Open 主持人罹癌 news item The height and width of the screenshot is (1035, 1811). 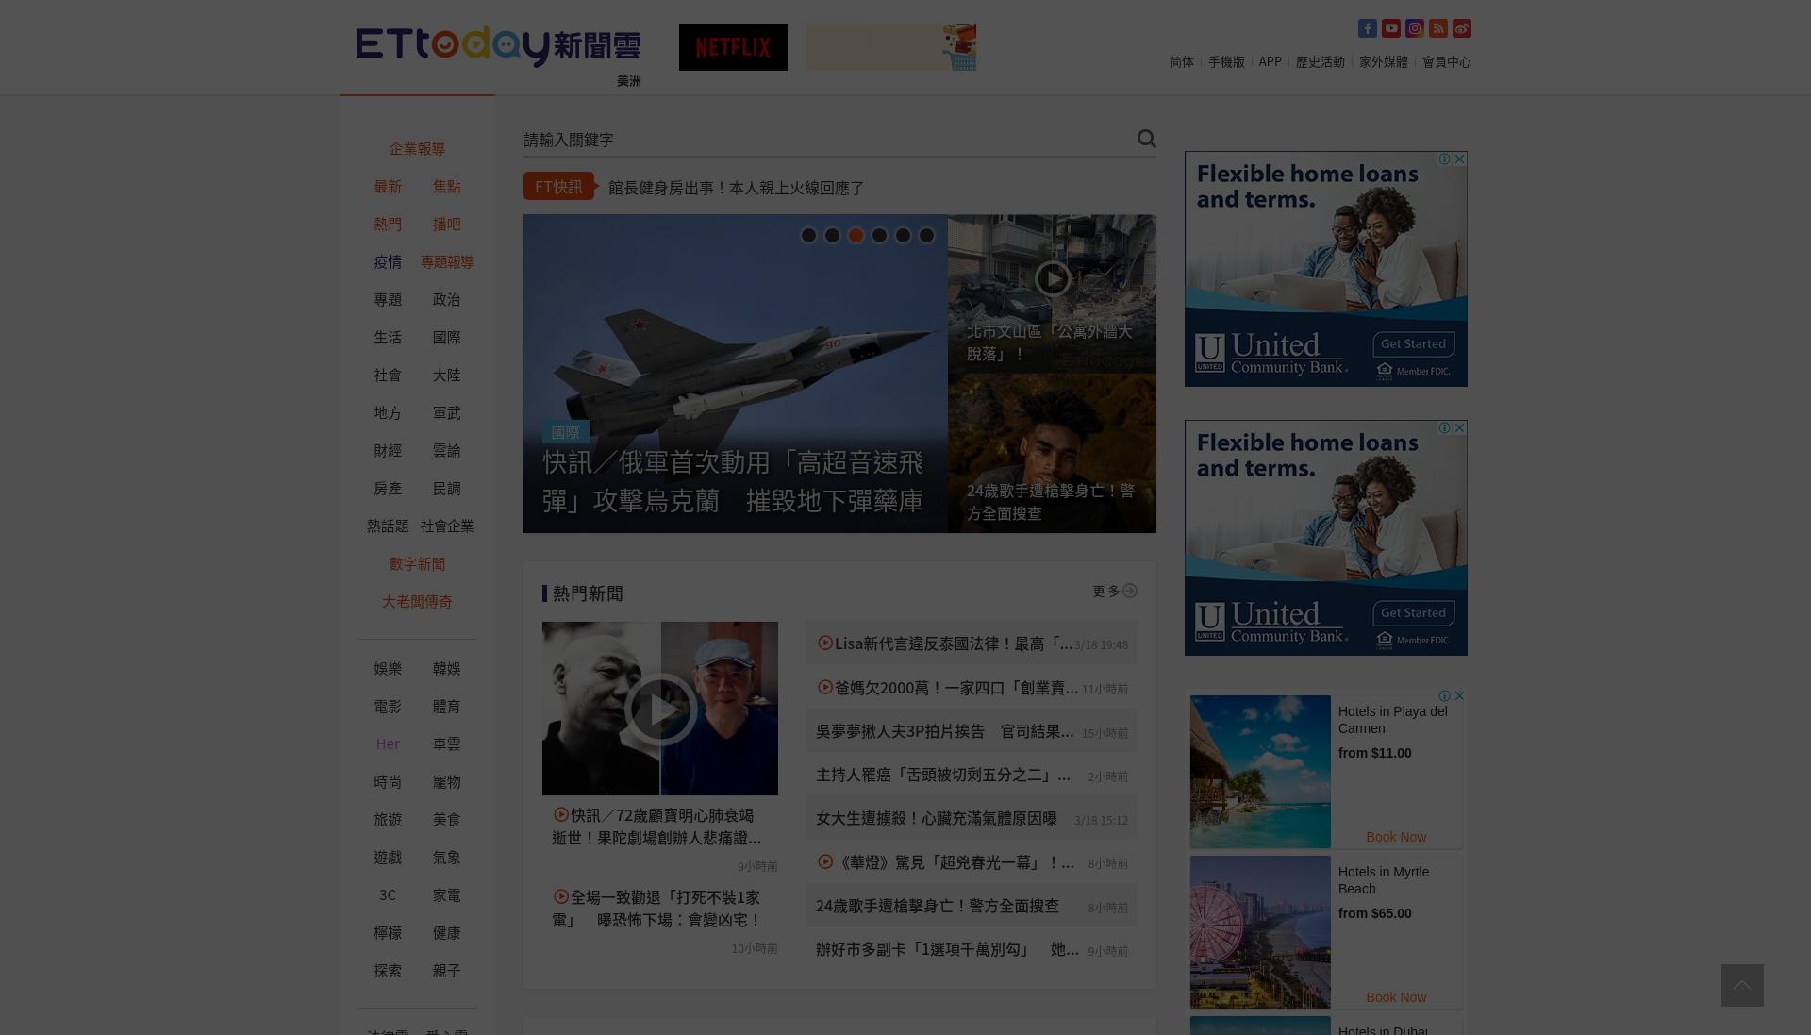tap(943, 775)
